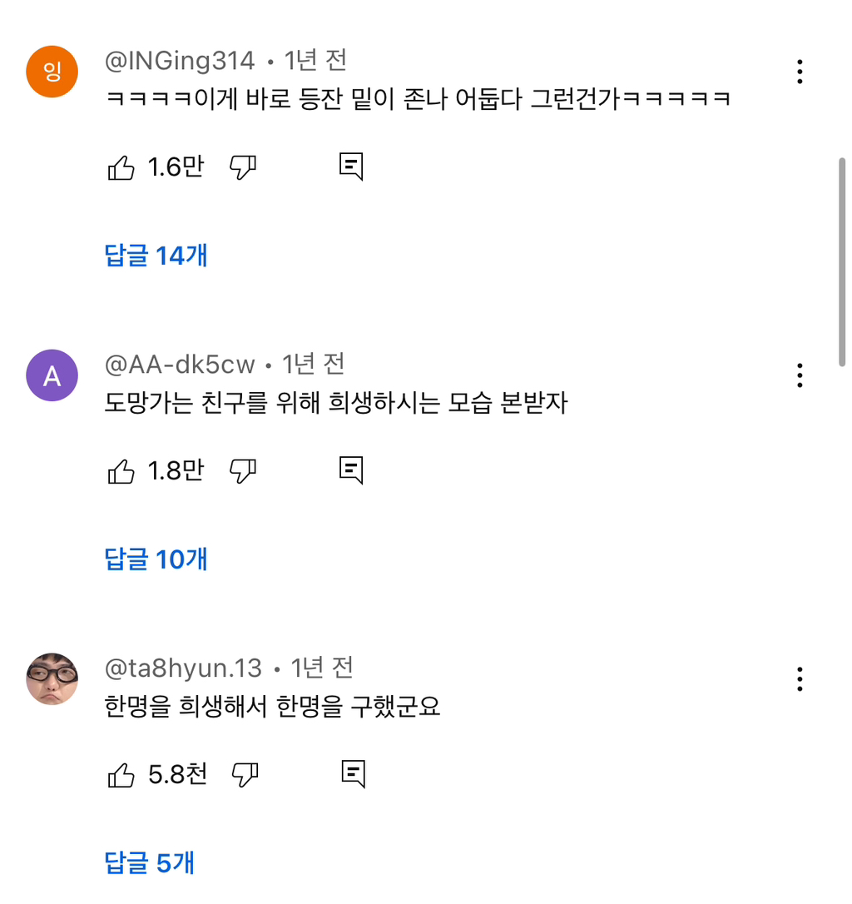Open more options for @INGing314 comment

click(800, 72)
